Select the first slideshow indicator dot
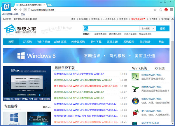Screen dimensions: 175x126 pos(40,95)
